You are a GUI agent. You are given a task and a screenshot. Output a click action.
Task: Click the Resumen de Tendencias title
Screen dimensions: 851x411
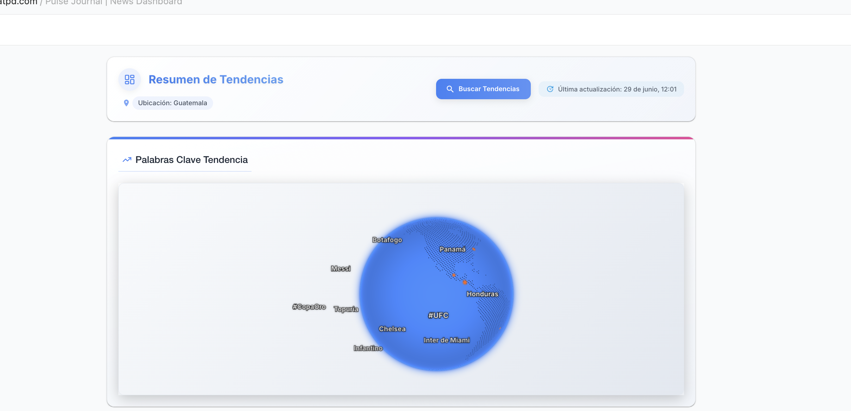(216, 80)
